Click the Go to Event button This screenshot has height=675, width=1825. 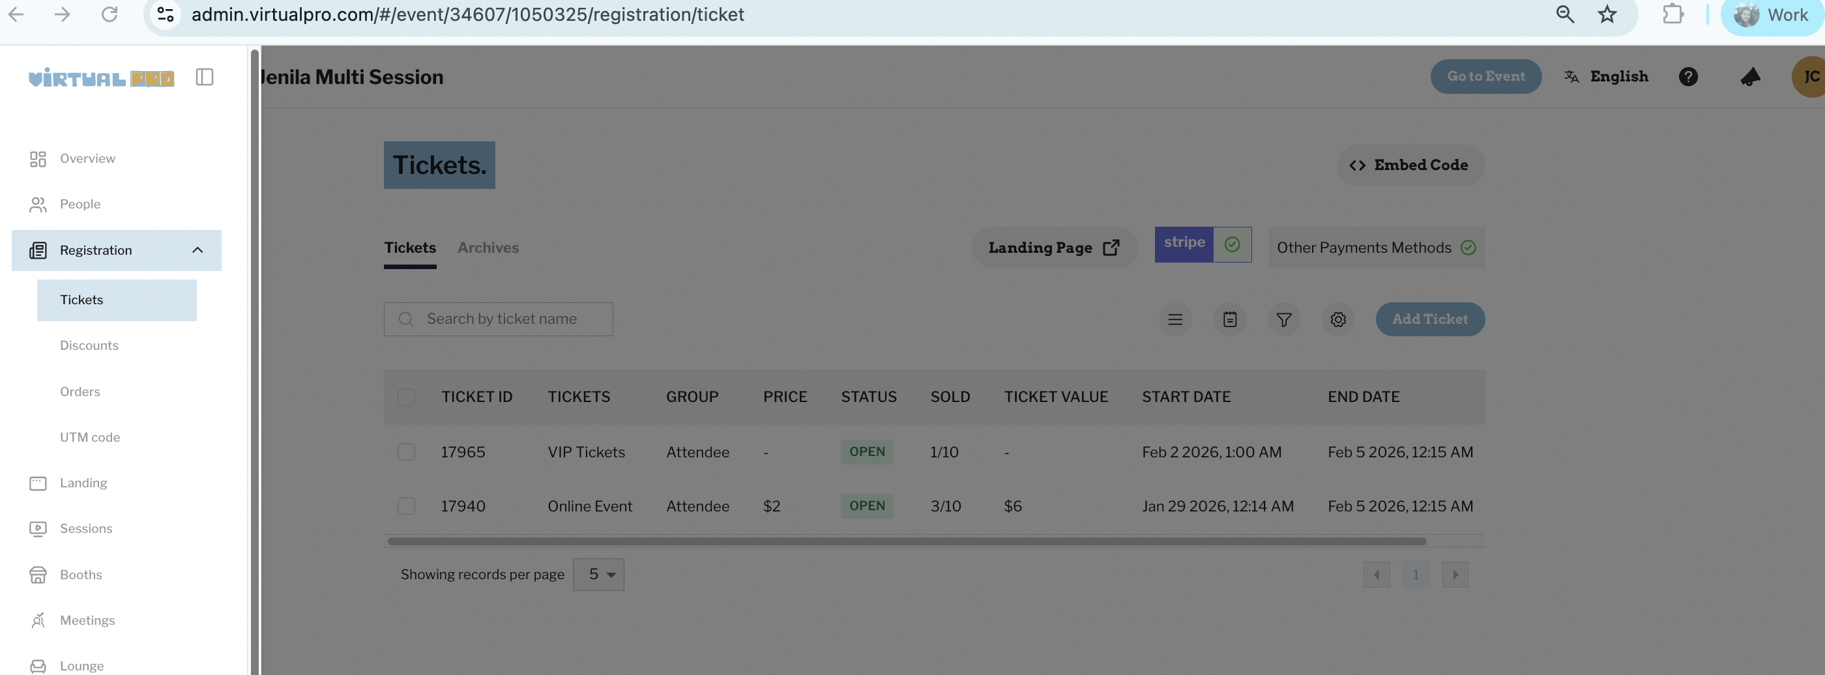[1485, 76]
